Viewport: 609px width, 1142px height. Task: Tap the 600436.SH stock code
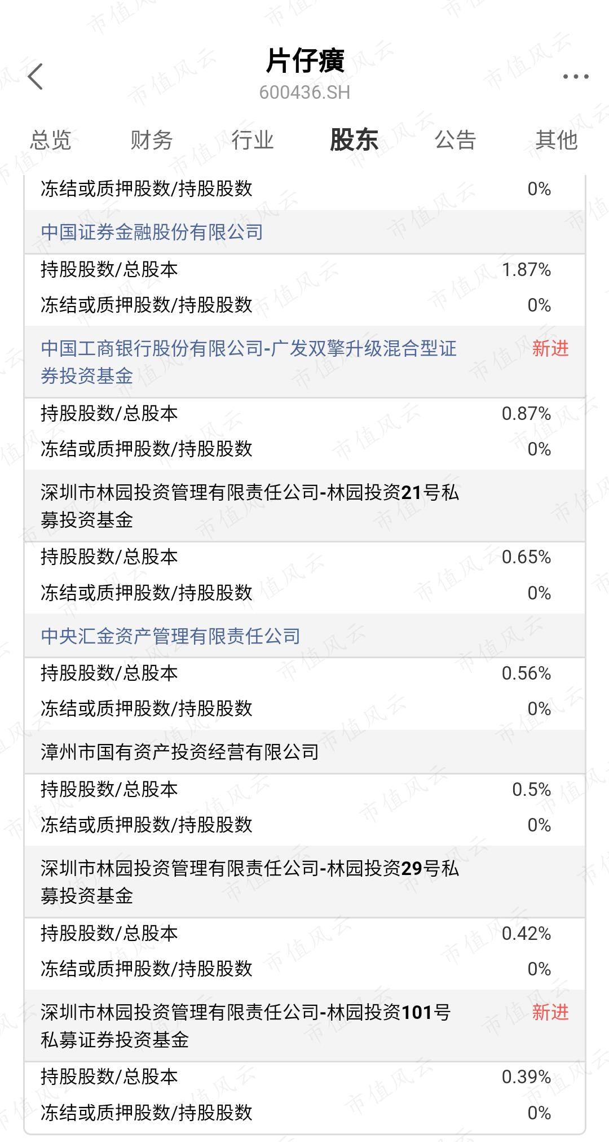(x=305, y=93)
